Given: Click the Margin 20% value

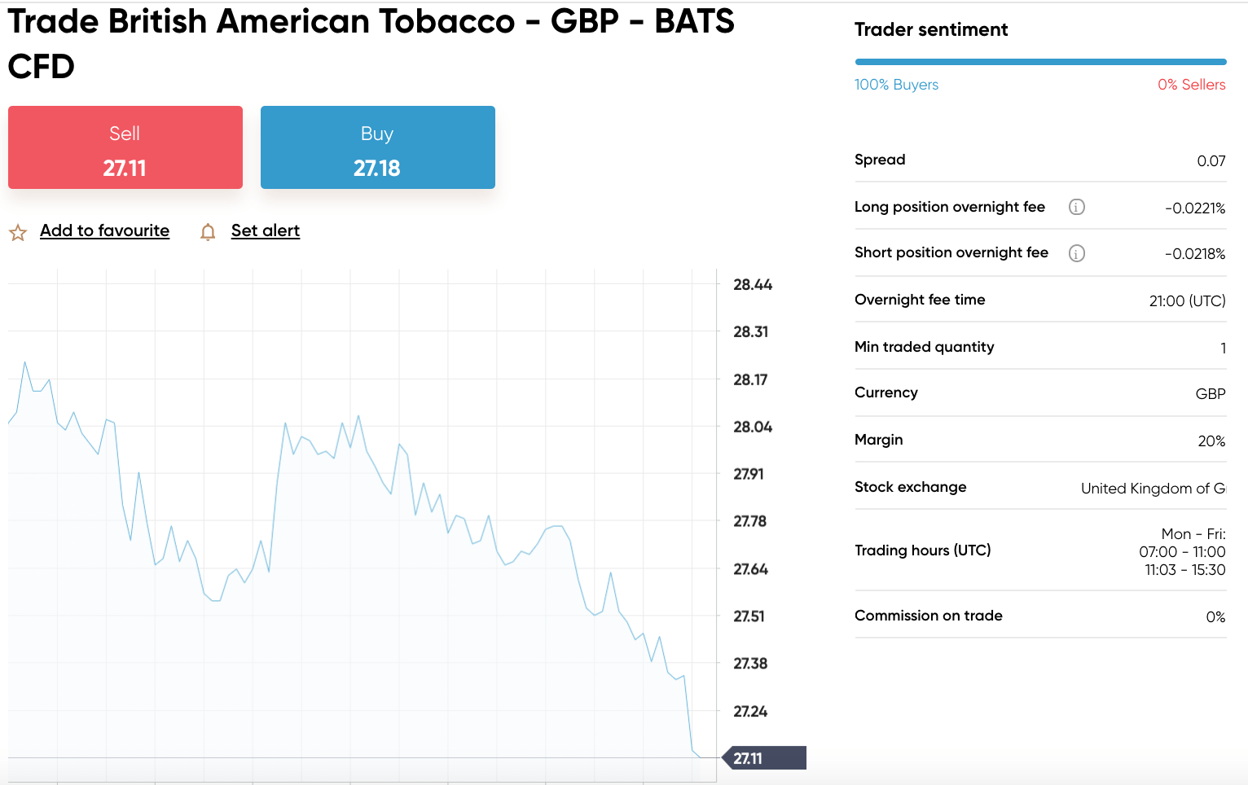Looking at the screenshot, I should point(1211,441).
